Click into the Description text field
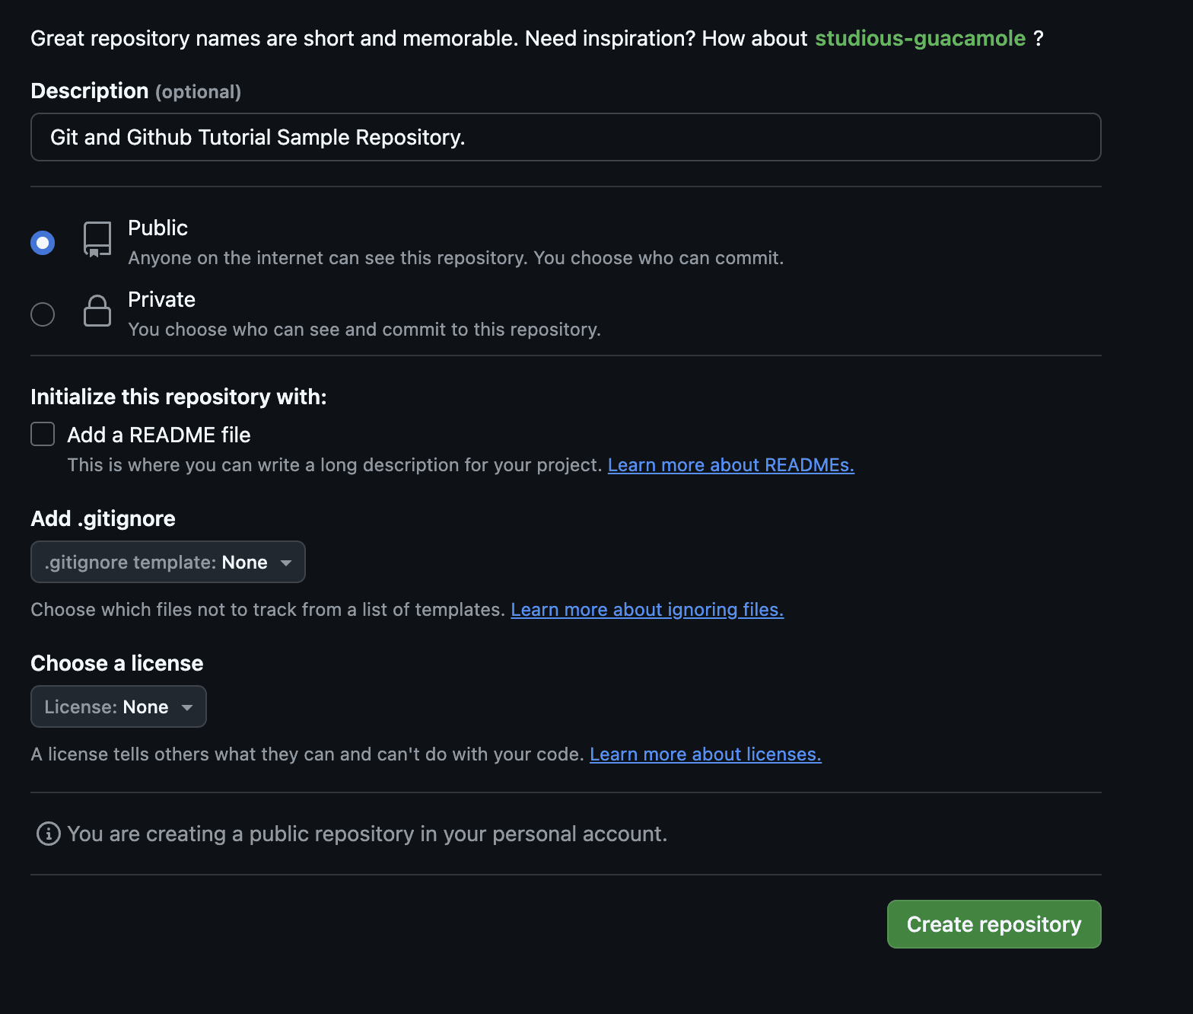 tap(565, 137)
